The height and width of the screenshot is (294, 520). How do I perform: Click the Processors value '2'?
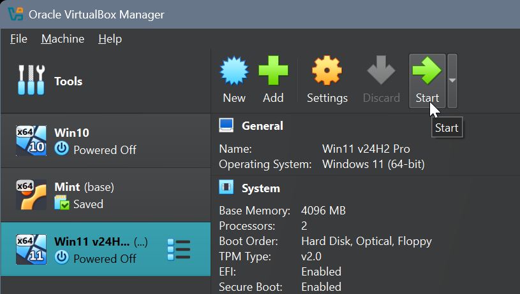(x=304, y=226)
